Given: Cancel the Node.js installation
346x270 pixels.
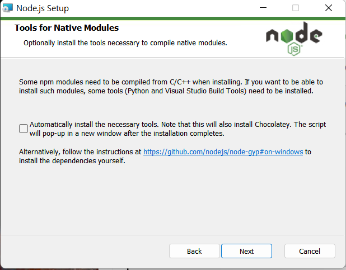Looking at the screenshot, I should (x=310, y=251).
